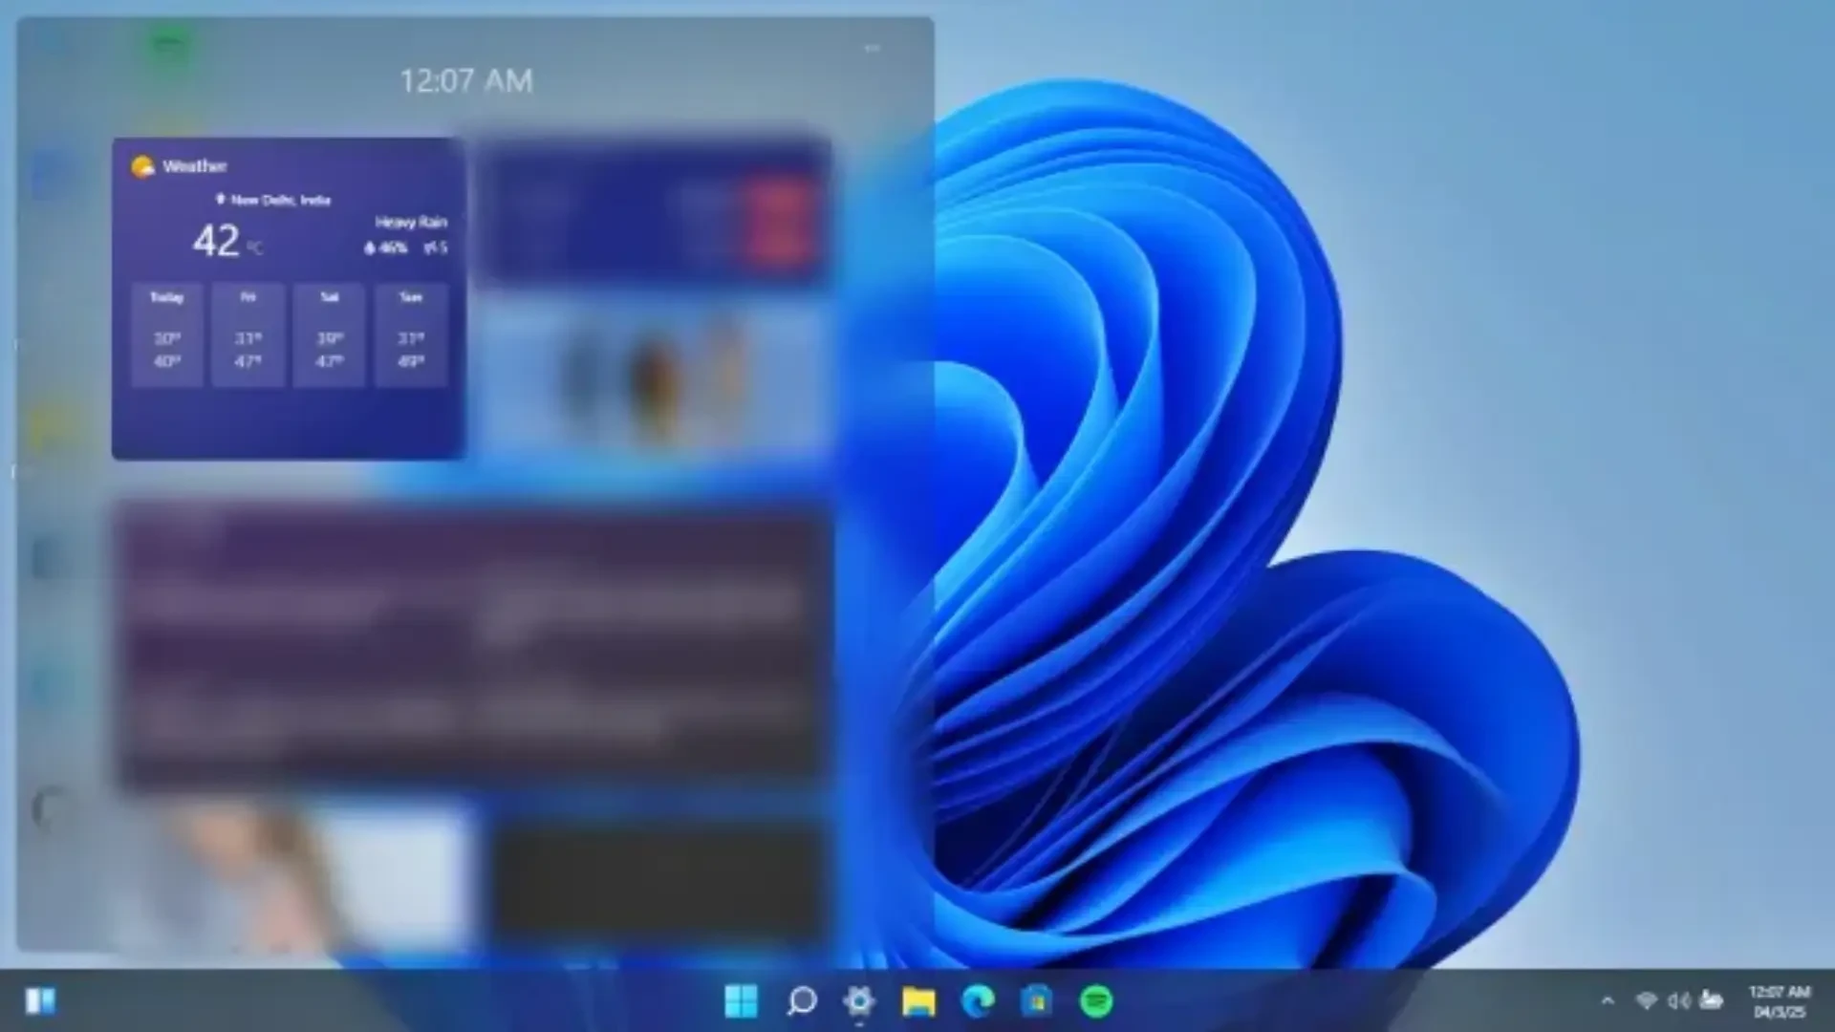Click the cloud tray icon beside the volume icon
The width and height of the screenshot is (1835, 1032).
1711,1000
